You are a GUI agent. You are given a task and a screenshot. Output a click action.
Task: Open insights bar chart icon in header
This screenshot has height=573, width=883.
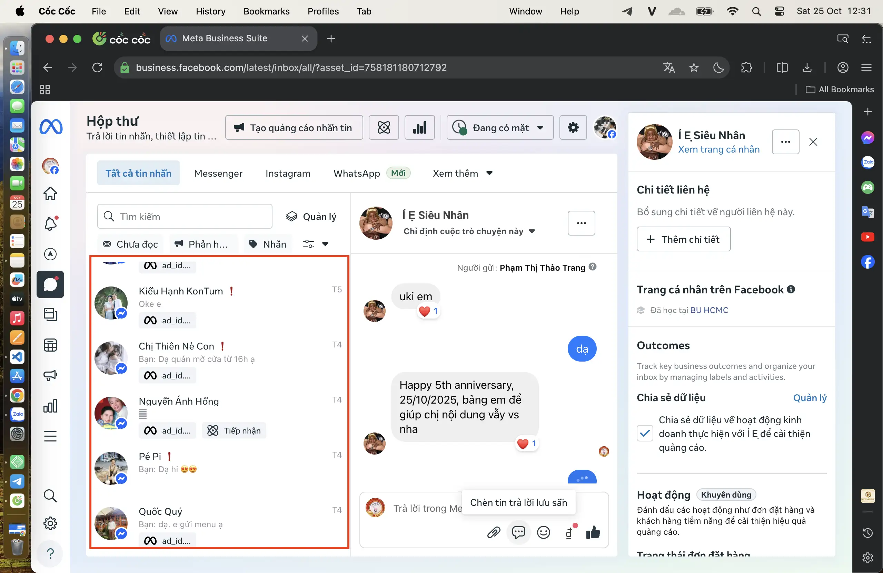420,128
